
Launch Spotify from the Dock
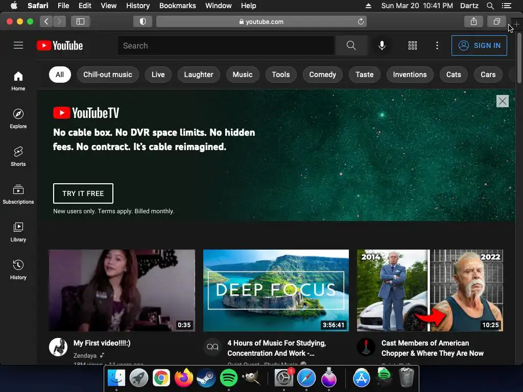(x=228, y=378)
